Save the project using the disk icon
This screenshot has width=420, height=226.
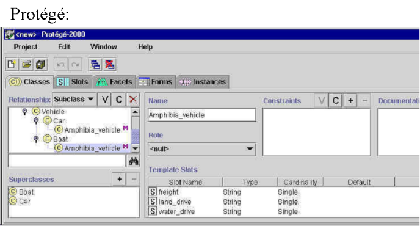(40, 64)
